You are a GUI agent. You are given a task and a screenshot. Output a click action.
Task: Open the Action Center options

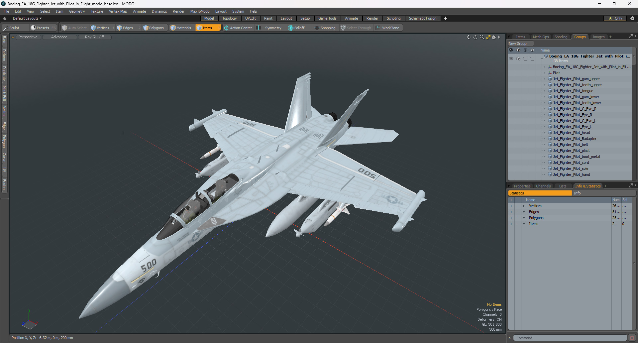238,28
